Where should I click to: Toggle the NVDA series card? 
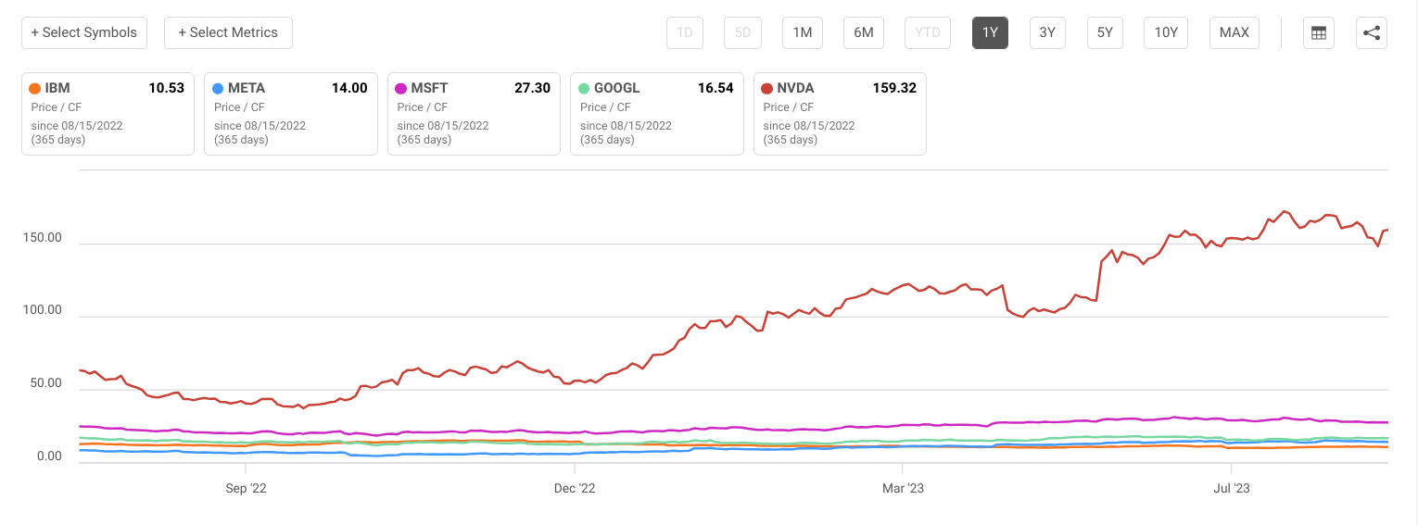(x=840, y=114)
